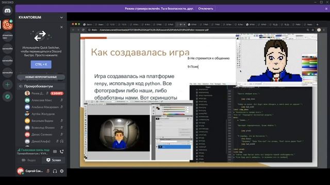The width and height of the screenshot is (330, 185).
Task: Expand the KVANTORIUM server menu chevron
Action: (61, 17)
